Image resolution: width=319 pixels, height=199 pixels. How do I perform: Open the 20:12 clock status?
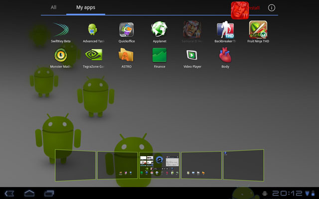click(287, 194)
